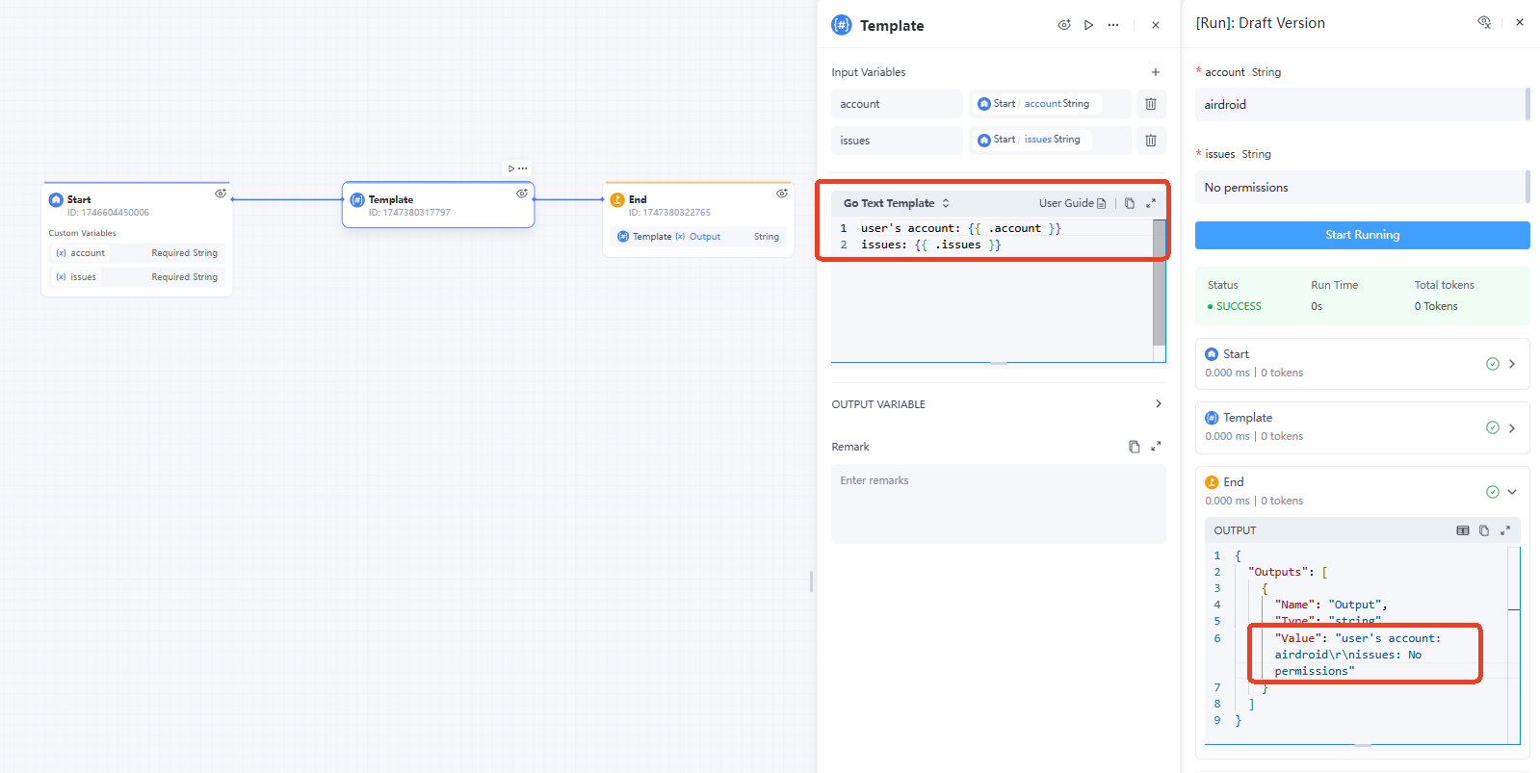Click the account variable row in Start node

(x=137, y=253)
